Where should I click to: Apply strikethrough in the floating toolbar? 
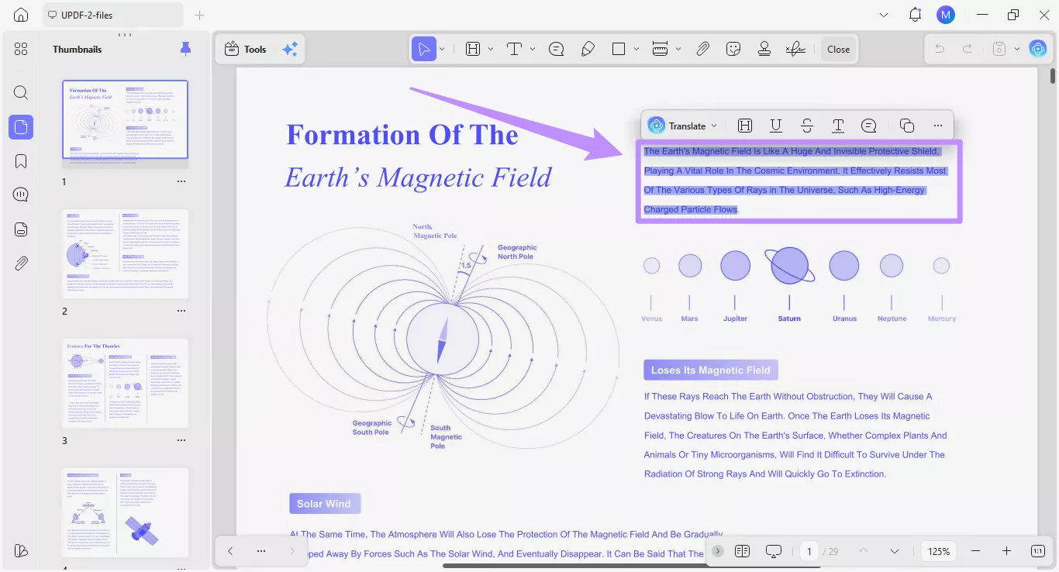click(806, 125)
